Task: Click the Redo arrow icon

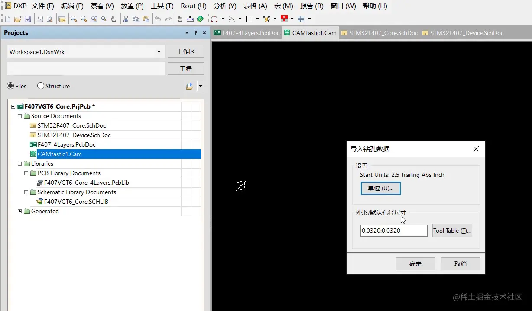Action: pos(168,19)
